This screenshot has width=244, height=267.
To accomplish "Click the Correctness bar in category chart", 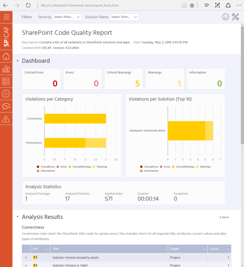I will point(75,119).
